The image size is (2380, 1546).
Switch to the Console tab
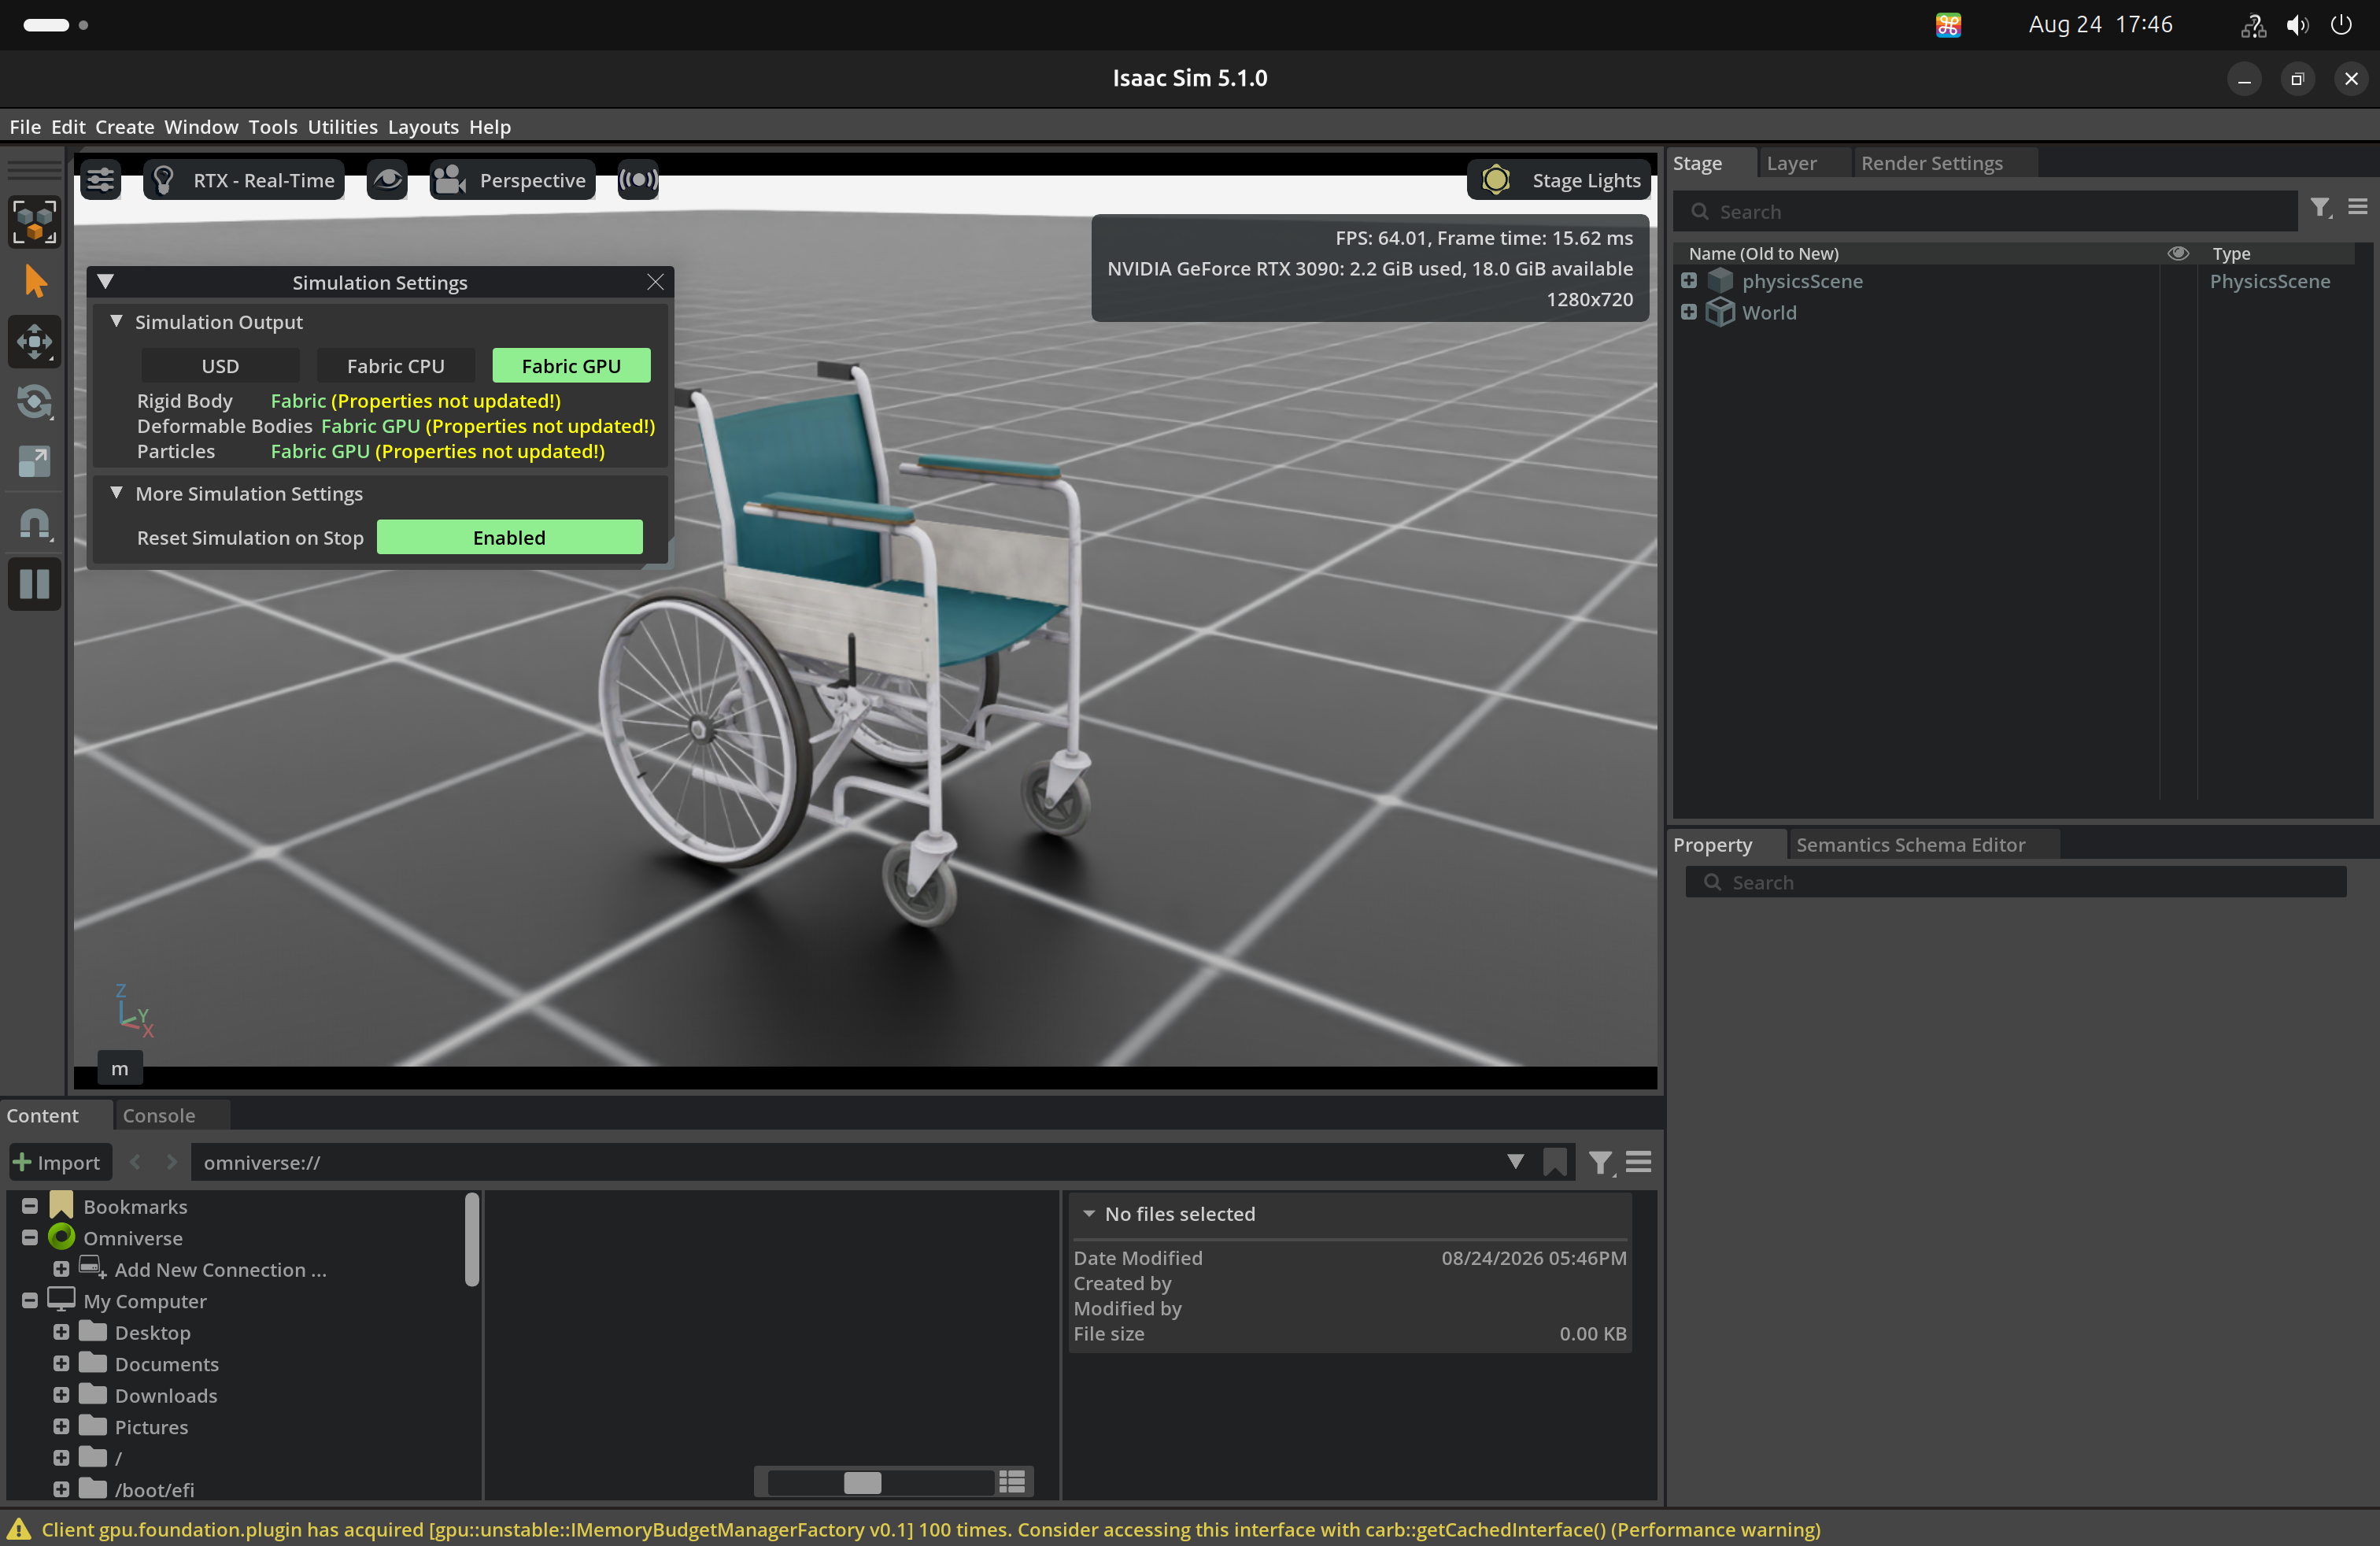tap(159, 1115)
